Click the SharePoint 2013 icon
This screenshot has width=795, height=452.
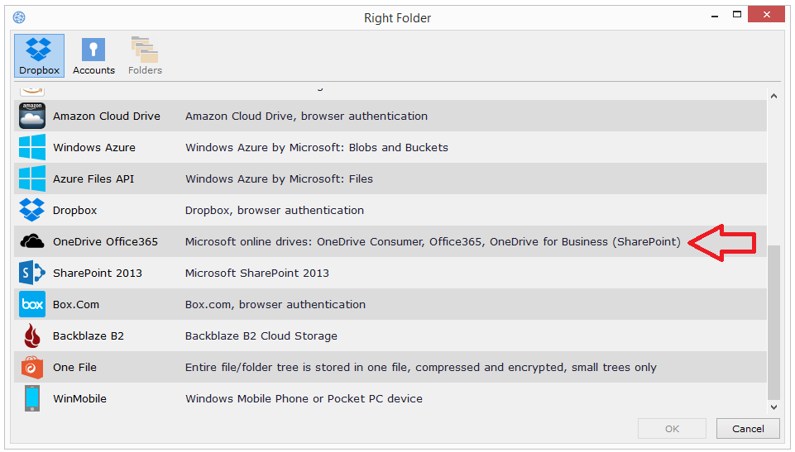pos(32,274)
